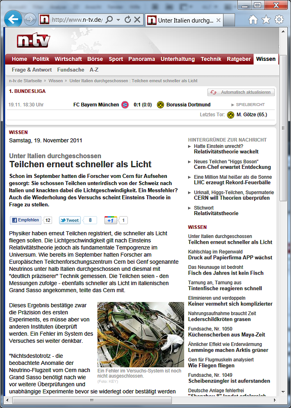Click vertical scrollbar down arrow
The image size is (291, 408).
click(x=283, y=392)
